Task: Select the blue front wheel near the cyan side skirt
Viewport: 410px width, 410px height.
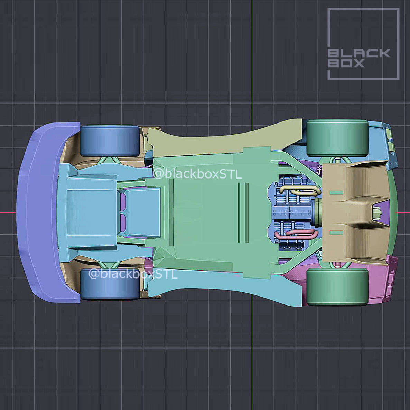Action: click(x=110, y=284)
